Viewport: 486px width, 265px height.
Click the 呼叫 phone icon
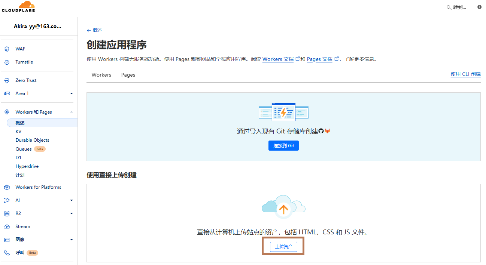point(7,253)
